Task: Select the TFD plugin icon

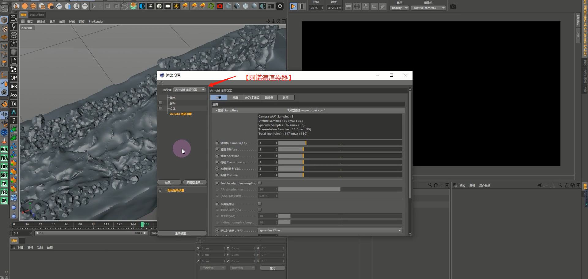Action: [x=4, y=192]
